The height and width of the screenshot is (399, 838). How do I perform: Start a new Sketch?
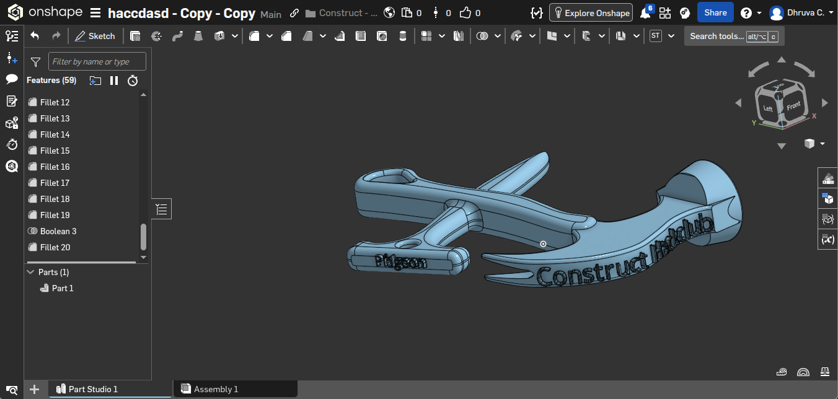[95, 36]
